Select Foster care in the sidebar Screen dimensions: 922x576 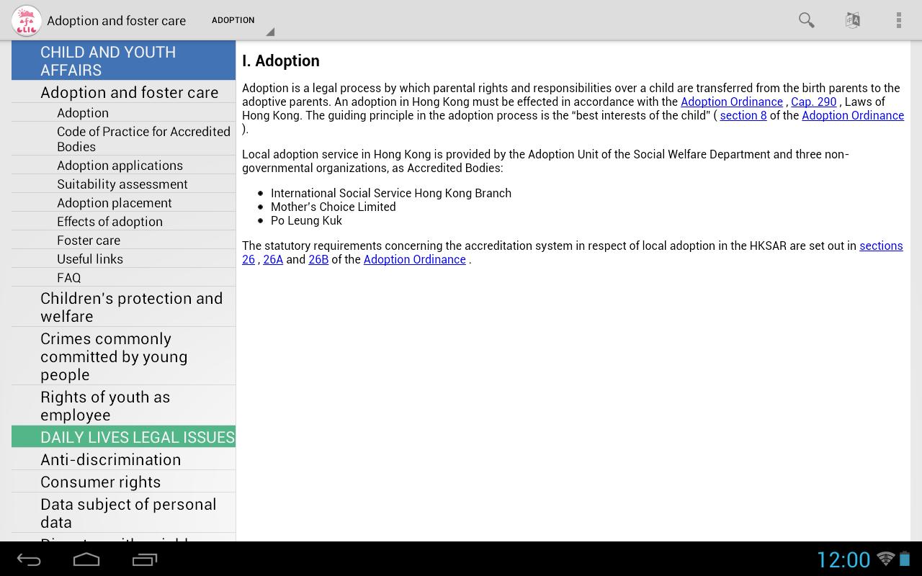coord(89,240)
